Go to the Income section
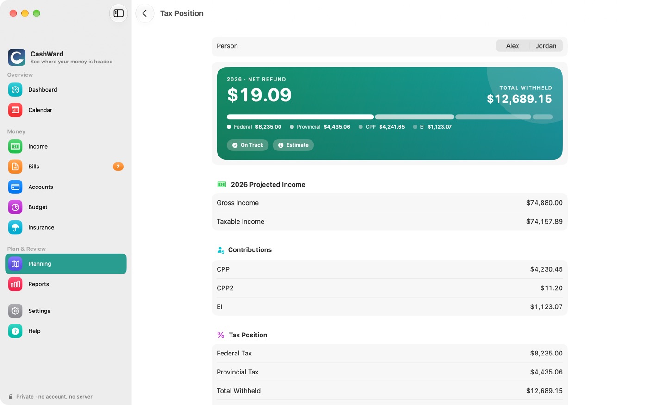The image size is (648, 405). (x=66, y=146)
